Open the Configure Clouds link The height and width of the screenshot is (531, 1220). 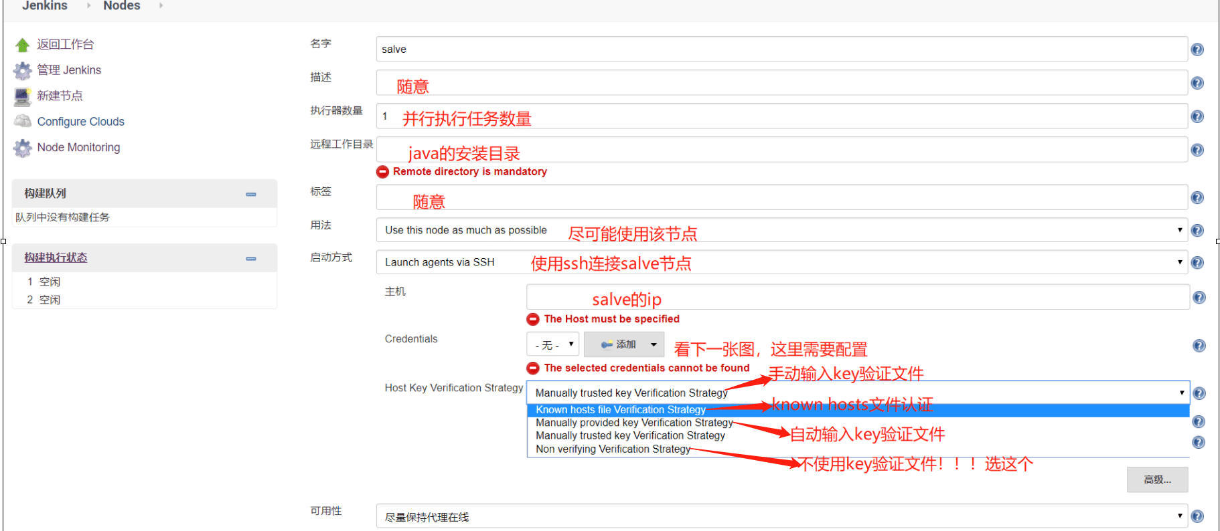81,122
